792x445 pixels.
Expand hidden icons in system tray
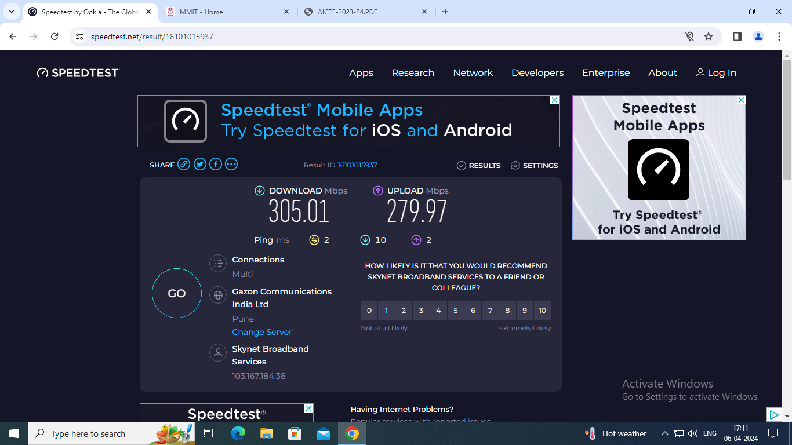click(x=664, y=433)
